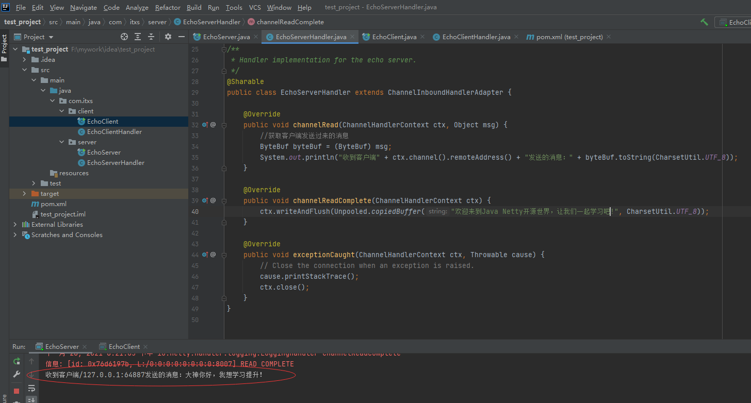Collapse the src folder
Image resolution: width=751 pixels, height=403 pixels.
click(24, 70)
